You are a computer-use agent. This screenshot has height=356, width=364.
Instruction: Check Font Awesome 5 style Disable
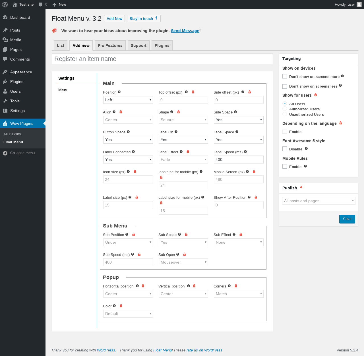pos(285,149)
